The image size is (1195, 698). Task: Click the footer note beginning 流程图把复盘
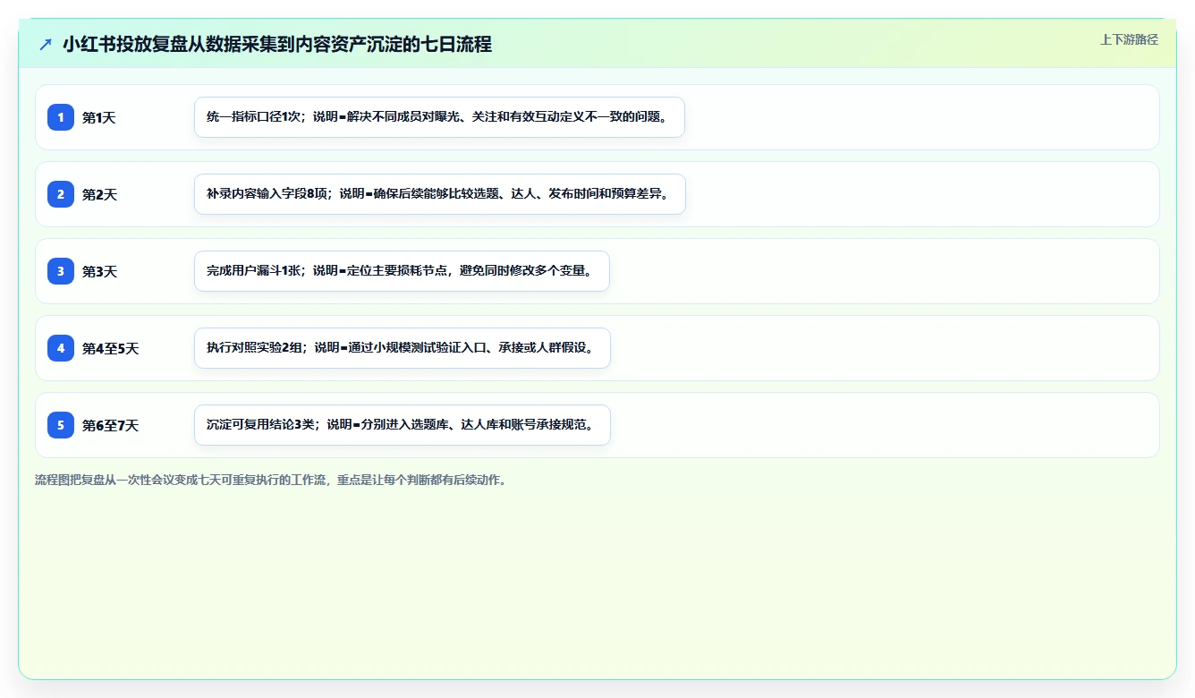click(272, 480)
